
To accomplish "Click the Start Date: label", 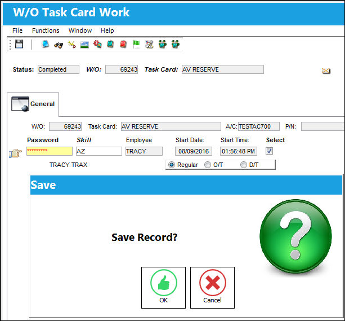I will tap(190, 140).
